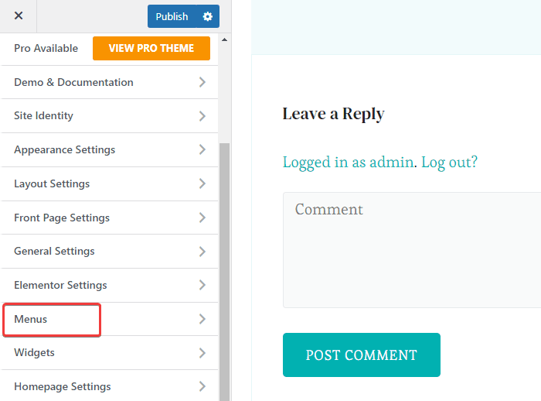Click the Elementor Settings chevron

pos(202,285)
